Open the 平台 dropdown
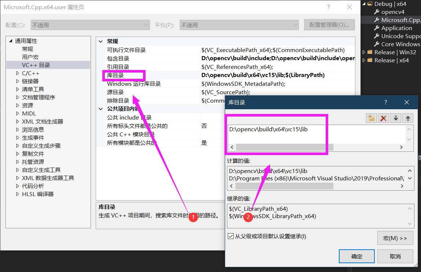 [x=296, y=25]
